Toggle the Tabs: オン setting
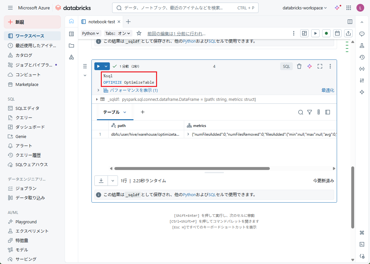The height and width of the screenshot is (264, 370). pyautogui.click(x=119, y=33)
